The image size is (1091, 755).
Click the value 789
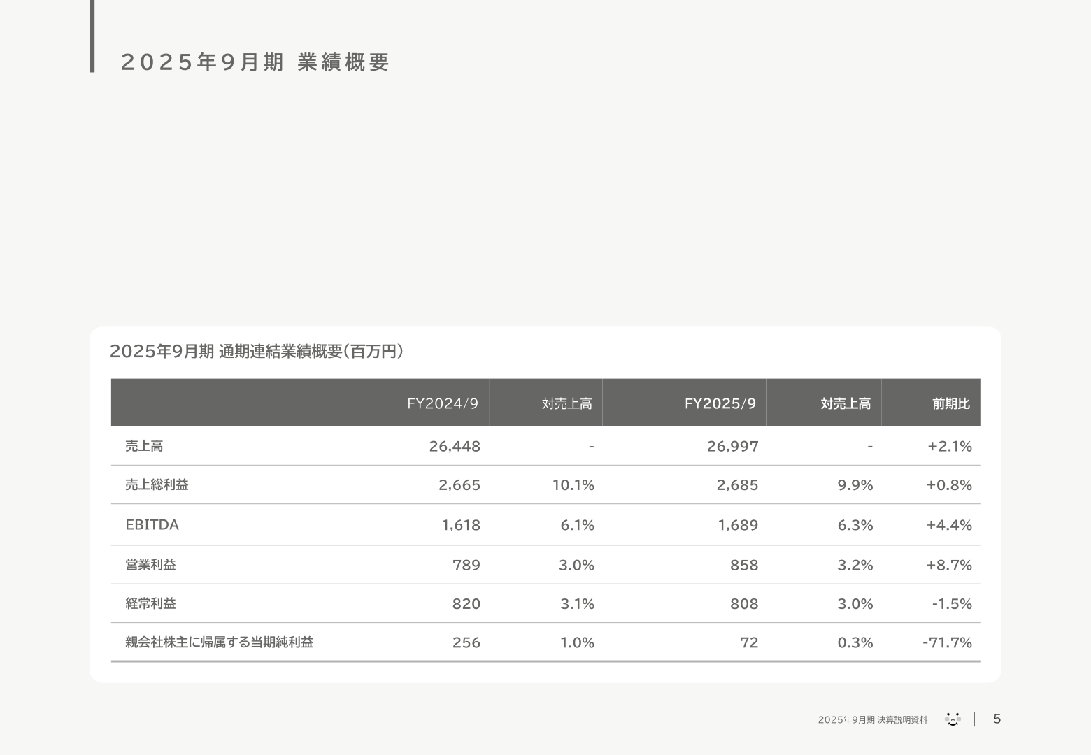tap(466, 565)
